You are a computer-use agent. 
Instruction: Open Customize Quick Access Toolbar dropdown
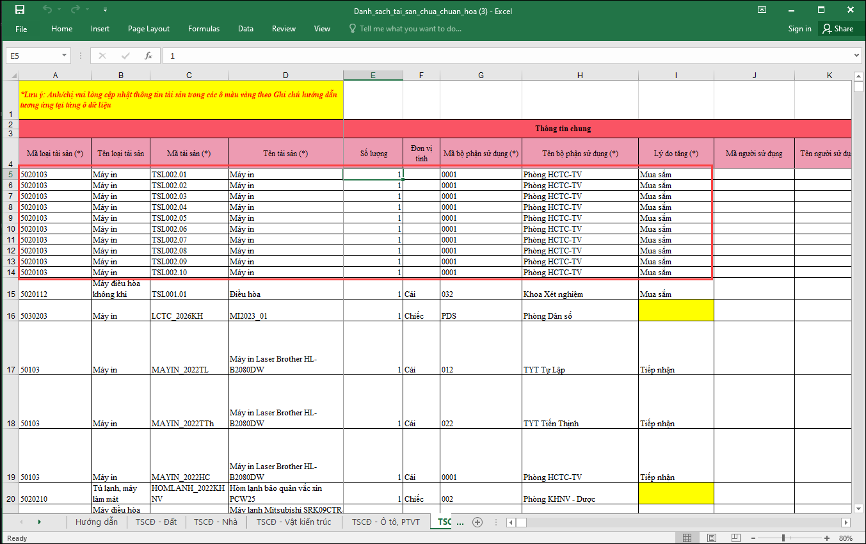(105, 10)
